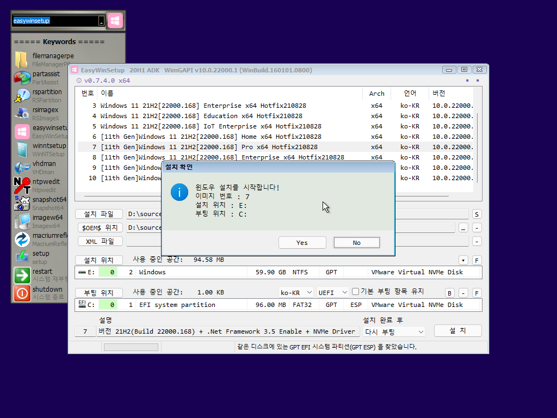Click the B button in boot location row

pos(450,293)
